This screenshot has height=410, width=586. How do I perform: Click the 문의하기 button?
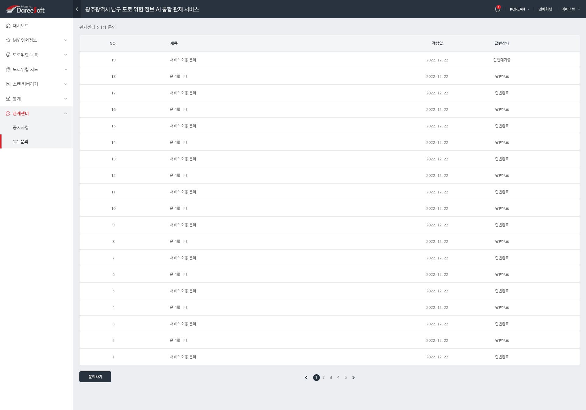tap(95, 377)
